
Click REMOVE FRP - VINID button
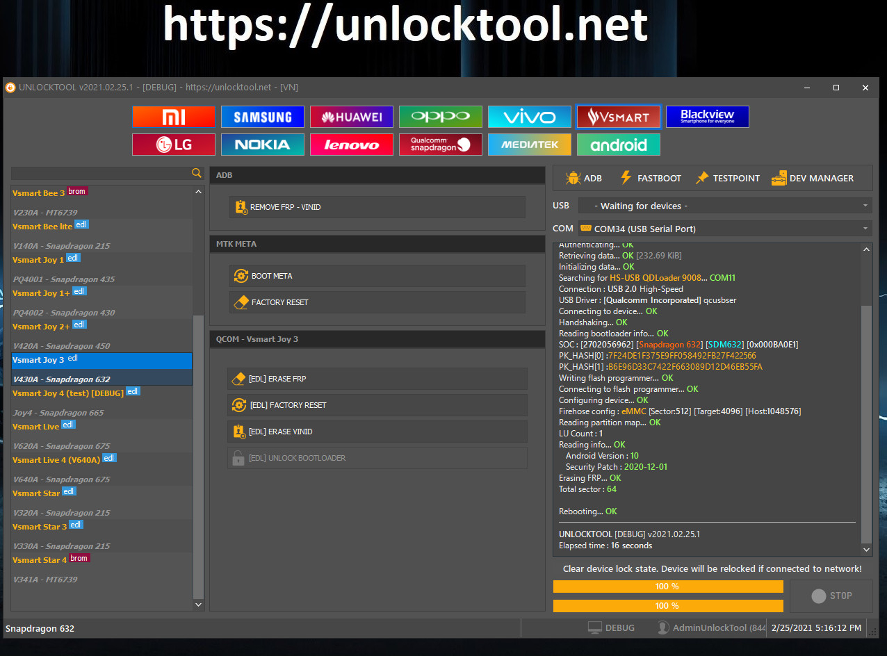pos(377,207)
